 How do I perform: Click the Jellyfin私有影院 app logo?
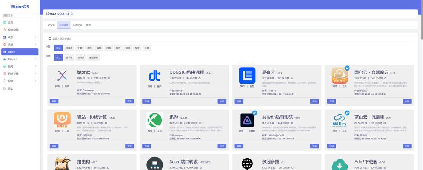[247, 120]
